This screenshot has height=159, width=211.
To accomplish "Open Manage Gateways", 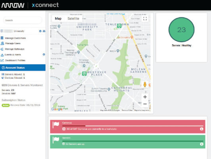I will [x=15, y=49].
